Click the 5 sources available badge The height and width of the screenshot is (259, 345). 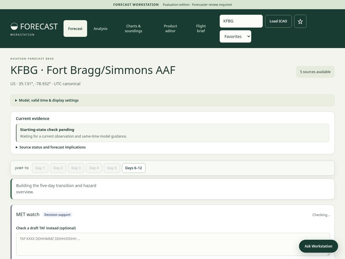pyautogui.click(x=315, y=72)
